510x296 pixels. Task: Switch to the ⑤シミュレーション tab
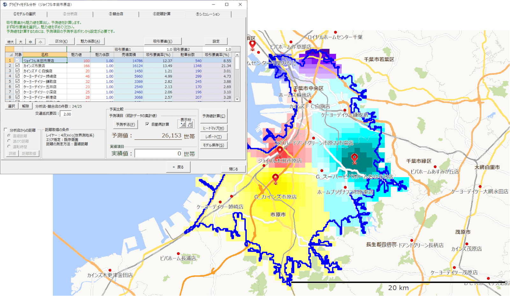tap(208, 14)
